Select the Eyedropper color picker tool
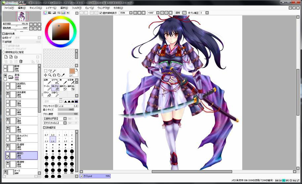 [62, 75]
